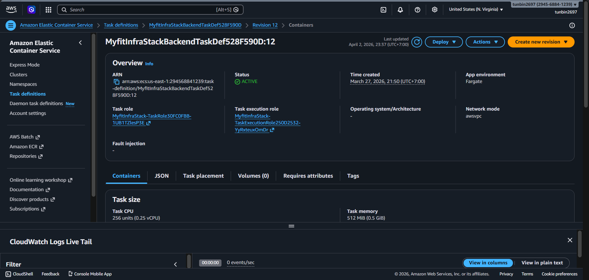This screenshot has height=280, width=589.
Task: Open the region selector dropdown
Action: [476, 9]
